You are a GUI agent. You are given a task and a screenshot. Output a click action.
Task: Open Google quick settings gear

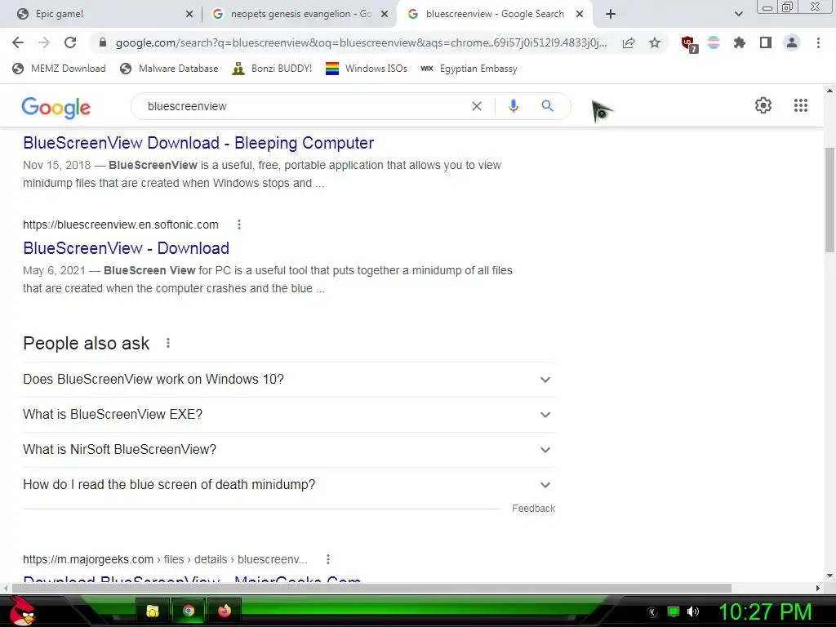click(763, 105)
